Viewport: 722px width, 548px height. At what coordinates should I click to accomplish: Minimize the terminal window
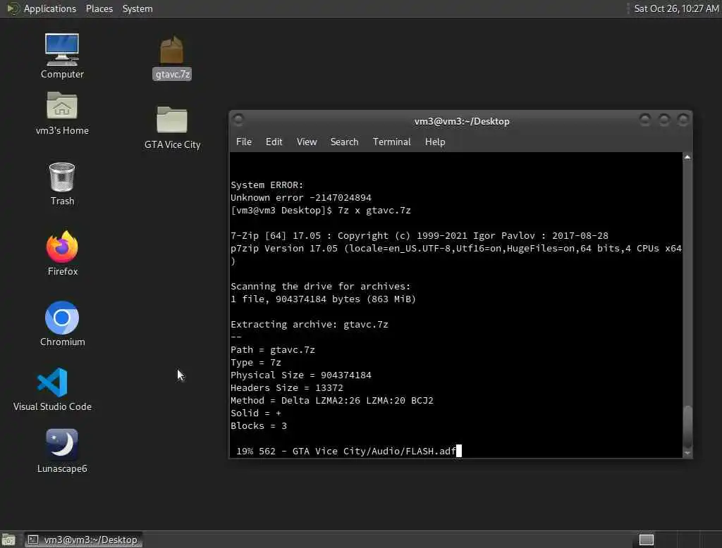pos(644,120)
